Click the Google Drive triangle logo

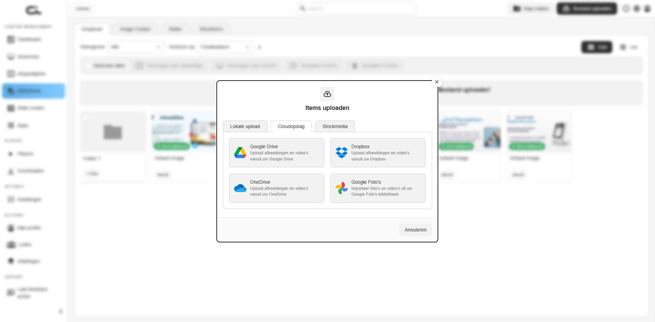tap(240, 153)
